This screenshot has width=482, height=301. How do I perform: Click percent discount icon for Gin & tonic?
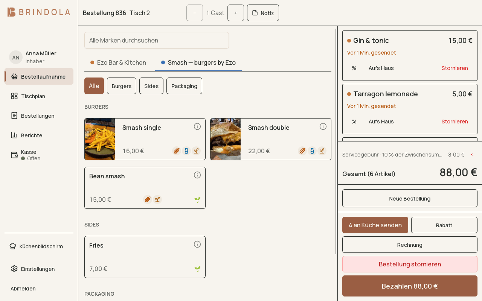click(354, 68)
